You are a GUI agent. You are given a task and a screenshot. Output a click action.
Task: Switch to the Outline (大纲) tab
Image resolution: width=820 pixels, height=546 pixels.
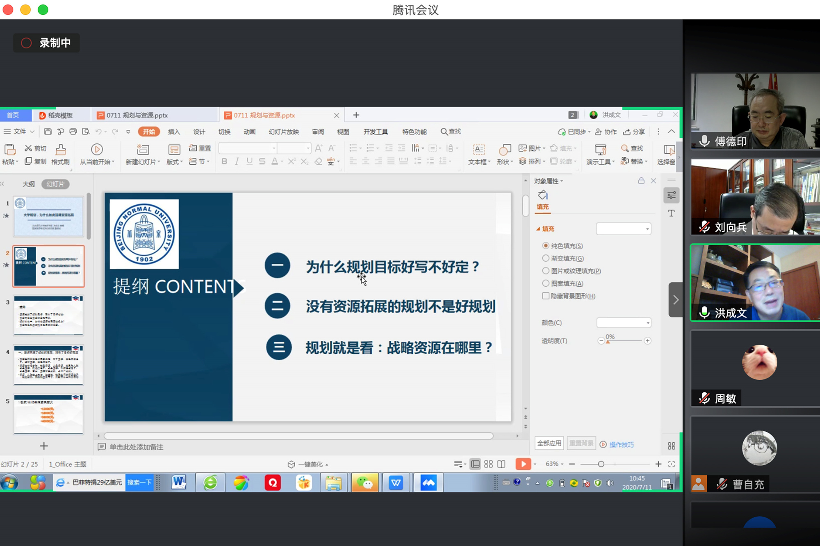[x=28, y=184]
